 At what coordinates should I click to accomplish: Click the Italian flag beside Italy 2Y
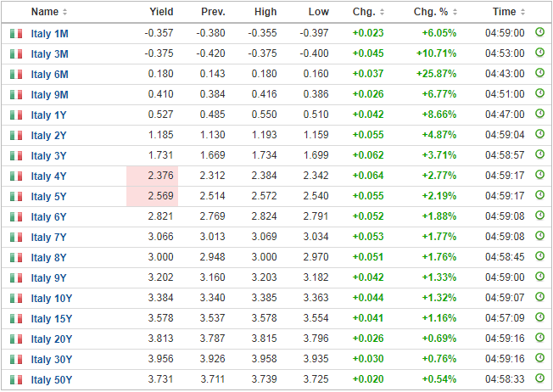pos(15,135)
